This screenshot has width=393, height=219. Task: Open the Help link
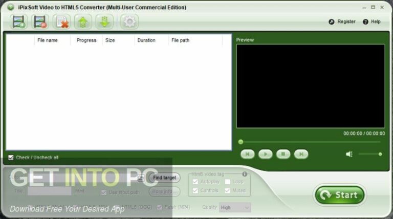pos(376,22)
